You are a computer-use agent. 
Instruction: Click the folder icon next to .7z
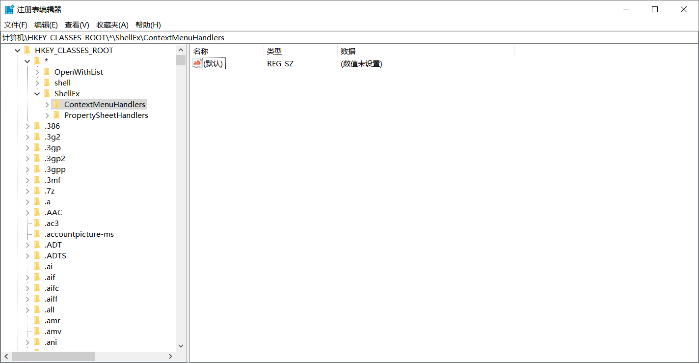tap(37, 191)
